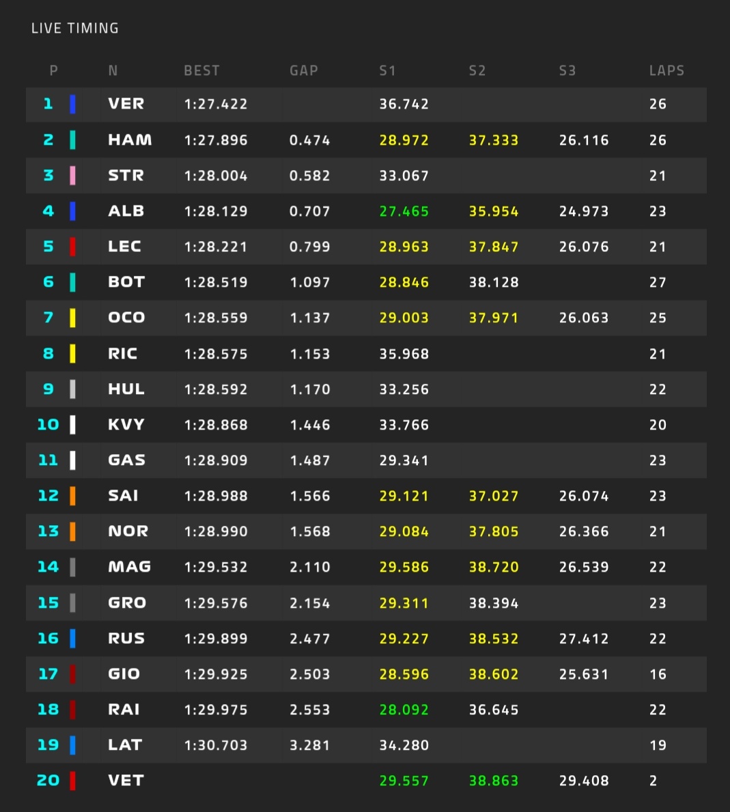Click the gap value 0.474
730x812 pixels.
coord(309,140)
